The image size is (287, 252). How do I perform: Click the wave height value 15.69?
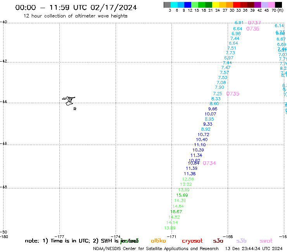pos(182,195)
